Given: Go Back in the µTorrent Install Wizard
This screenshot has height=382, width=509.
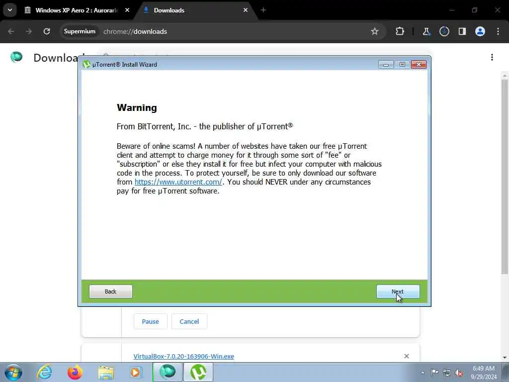Looking at the screenshot, I should (x=111, y=291).
